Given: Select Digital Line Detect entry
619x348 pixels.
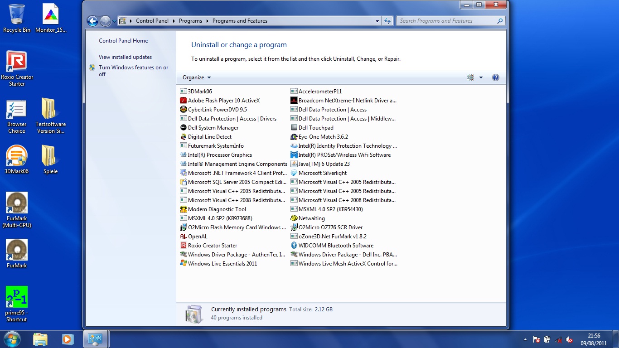Looking at the screenshot, I should tap(206, 137).
